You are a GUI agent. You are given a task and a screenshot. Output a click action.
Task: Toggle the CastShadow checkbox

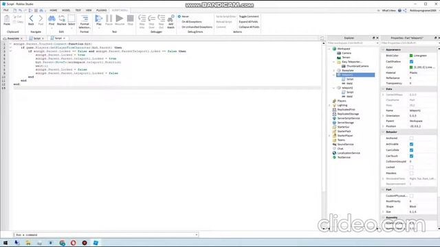(411, 61)
